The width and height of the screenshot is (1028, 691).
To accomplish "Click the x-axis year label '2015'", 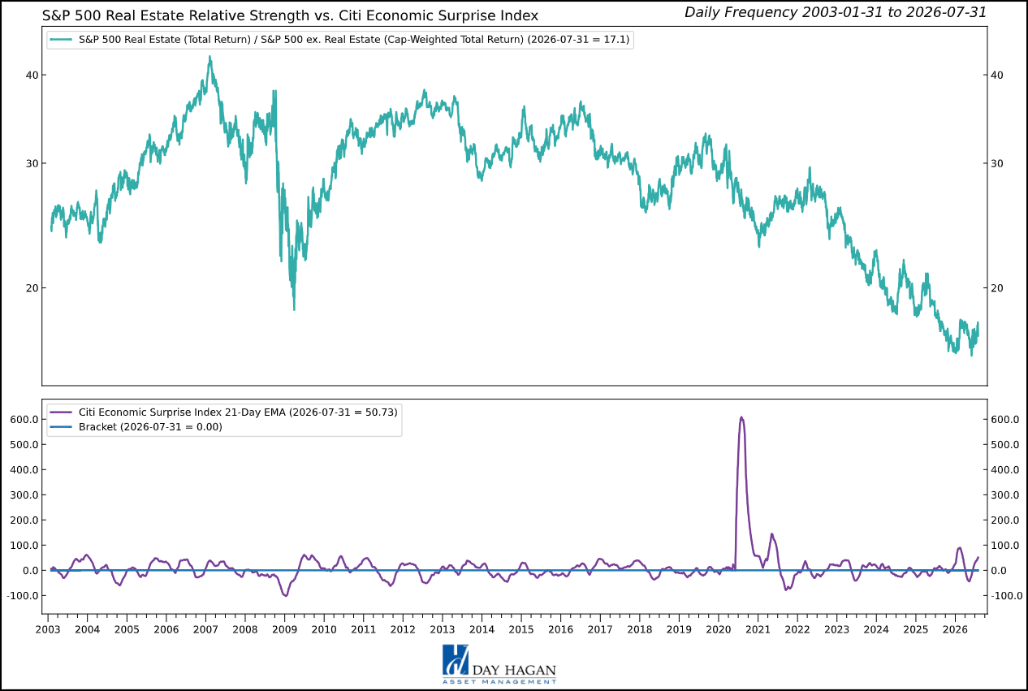I will (x=521, y=629).
